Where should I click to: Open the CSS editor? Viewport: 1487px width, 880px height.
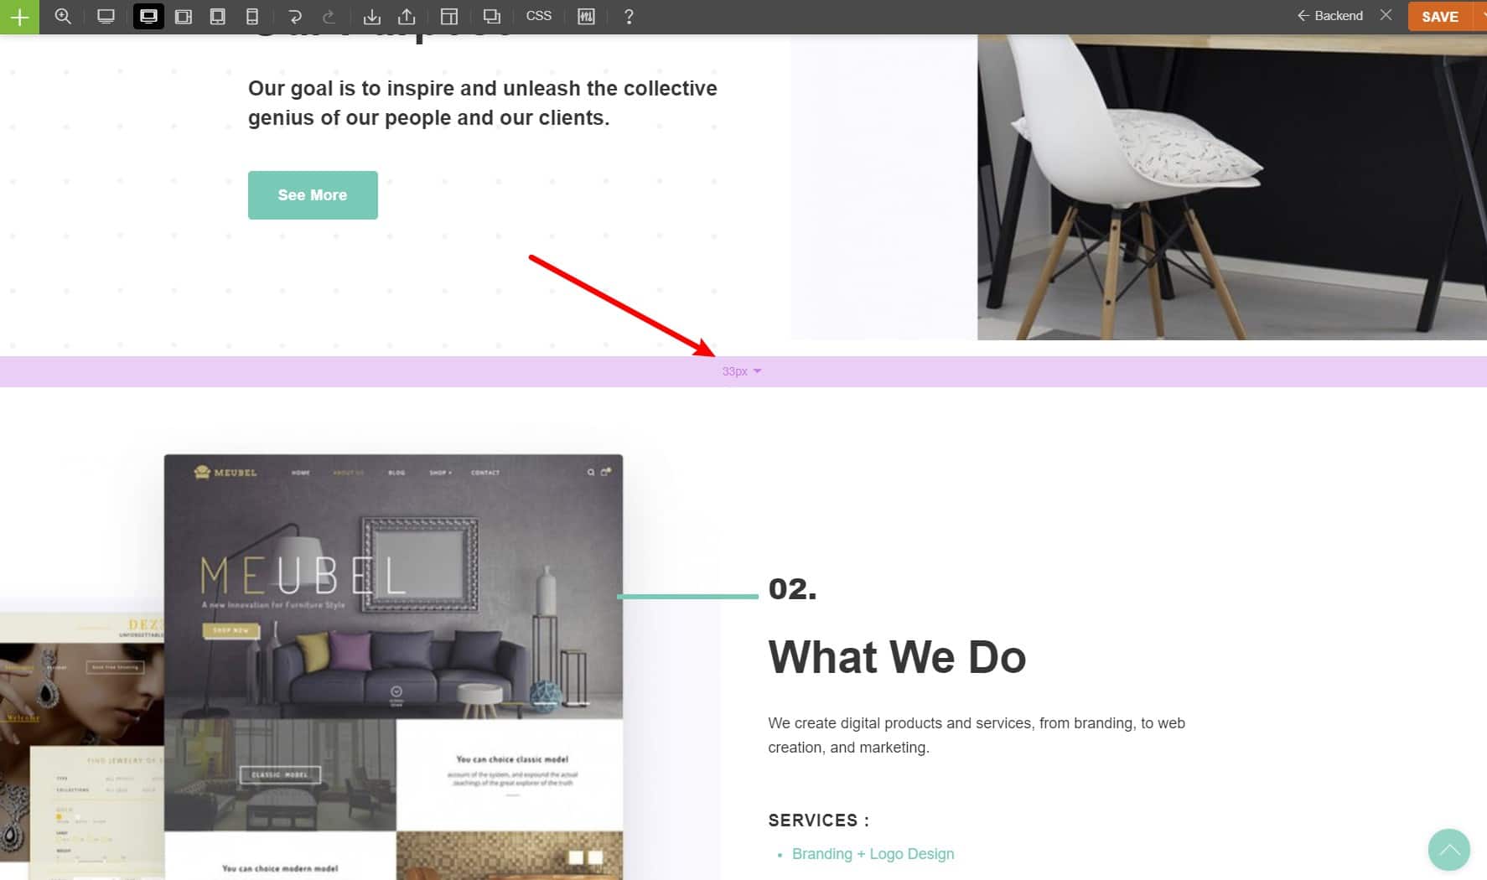[x=539, y=16]
